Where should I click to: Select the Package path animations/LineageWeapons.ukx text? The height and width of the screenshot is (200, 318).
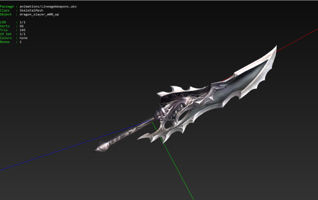coord(48,6)
